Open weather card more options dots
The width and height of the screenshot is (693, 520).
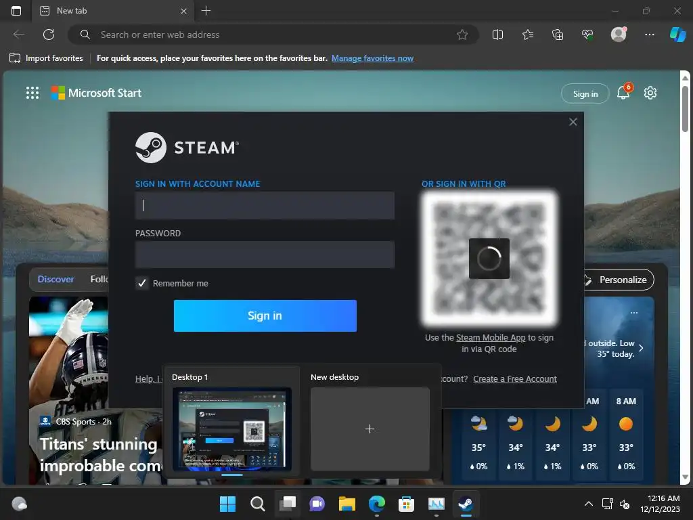click(x=634, y=313)
